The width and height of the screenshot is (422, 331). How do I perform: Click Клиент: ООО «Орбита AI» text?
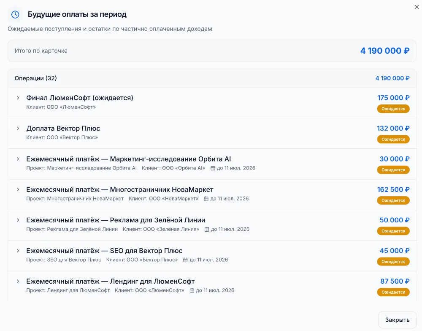coord(173,168)
